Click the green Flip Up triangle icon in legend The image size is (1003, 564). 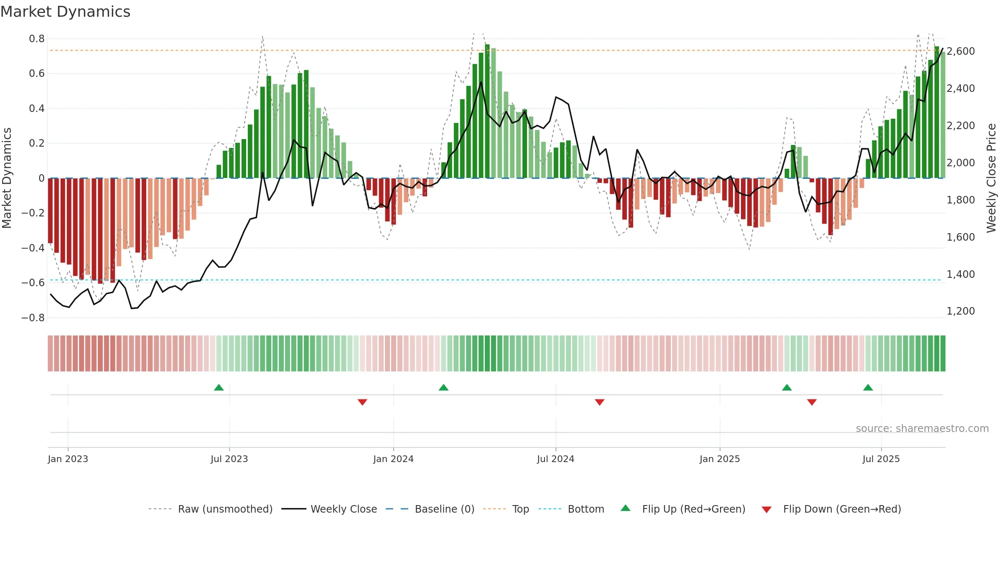626,508
